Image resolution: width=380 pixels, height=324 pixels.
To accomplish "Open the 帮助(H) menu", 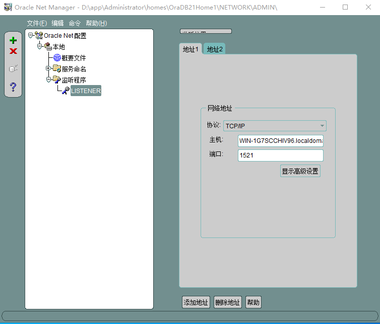I will 96,23.
